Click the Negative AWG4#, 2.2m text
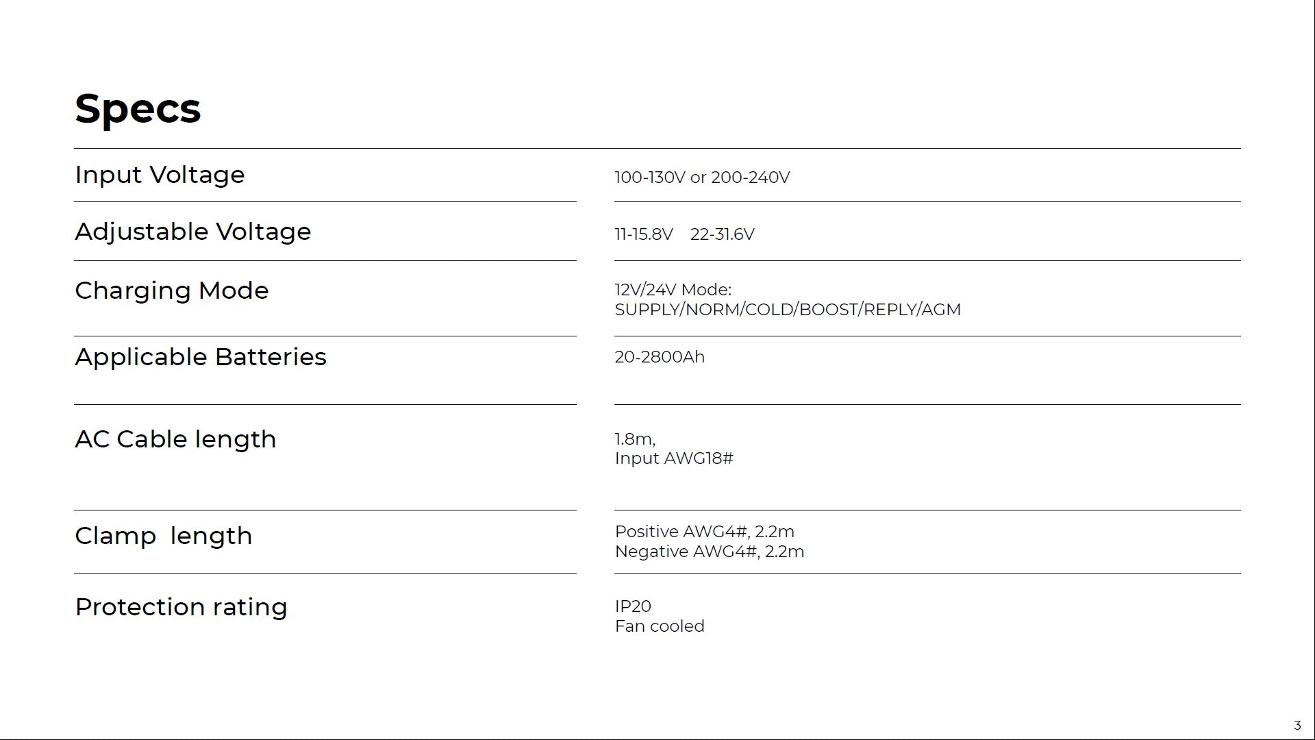1315x740 pixels. coord(709,552)
